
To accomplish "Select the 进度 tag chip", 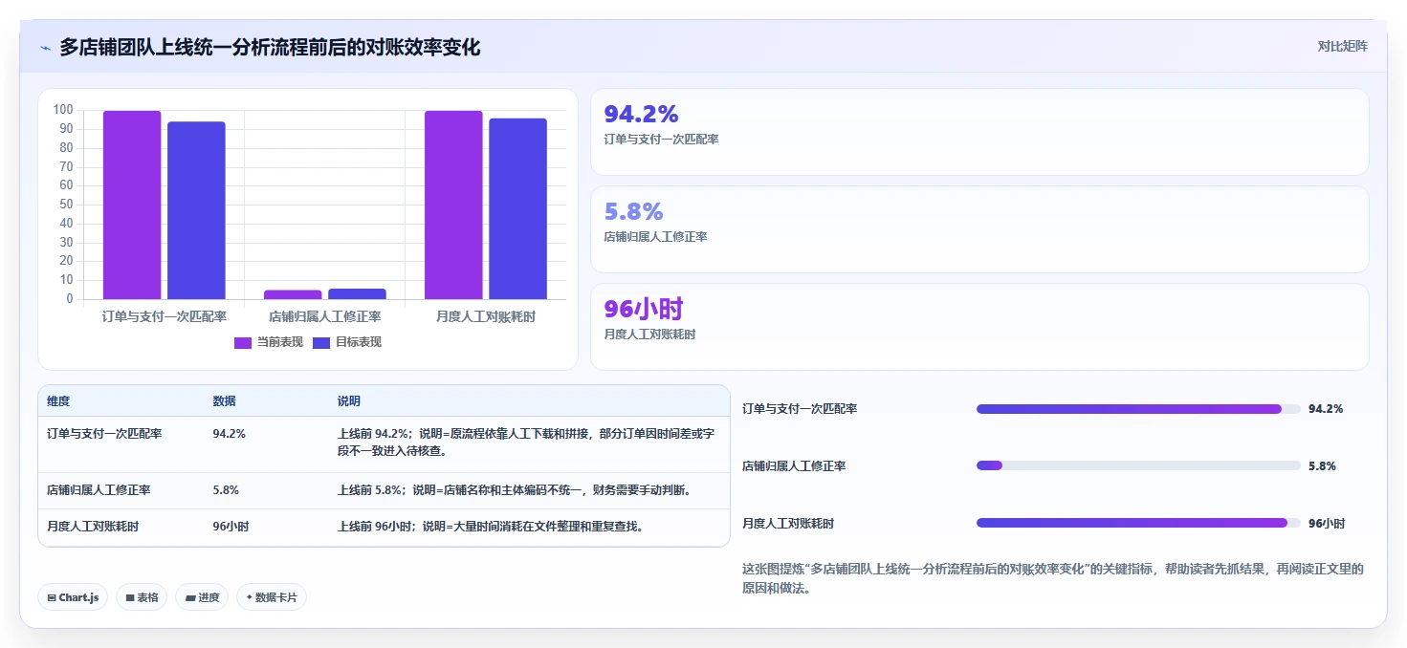I will [x=202, y=597].
